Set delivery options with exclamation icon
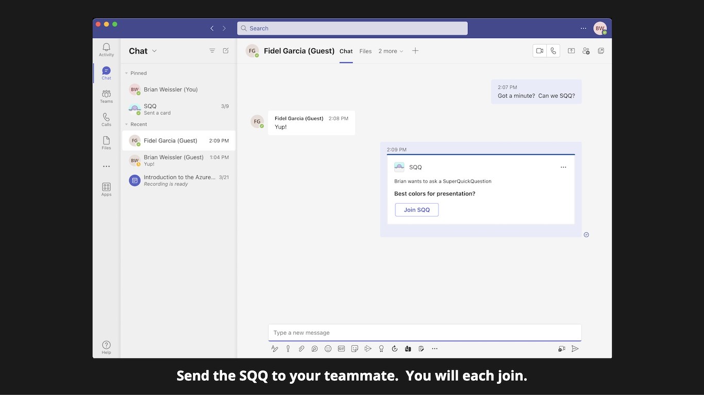704x395 pixels. pos(288,349)
